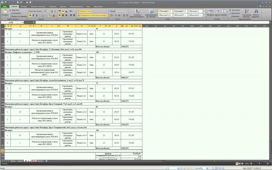Open number format Общий dropdown
This screenshot has height=170, width=272.
coord(127,11)
